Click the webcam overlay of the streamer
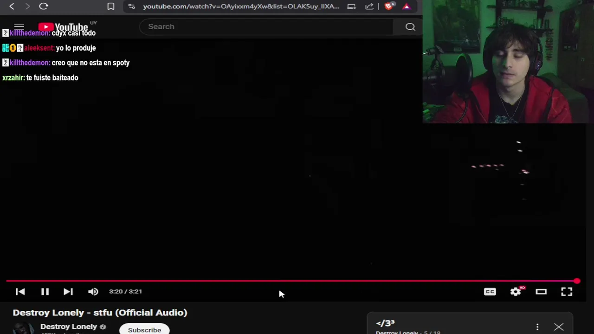This screenshot has width=594, height=334. coord(508,62)
